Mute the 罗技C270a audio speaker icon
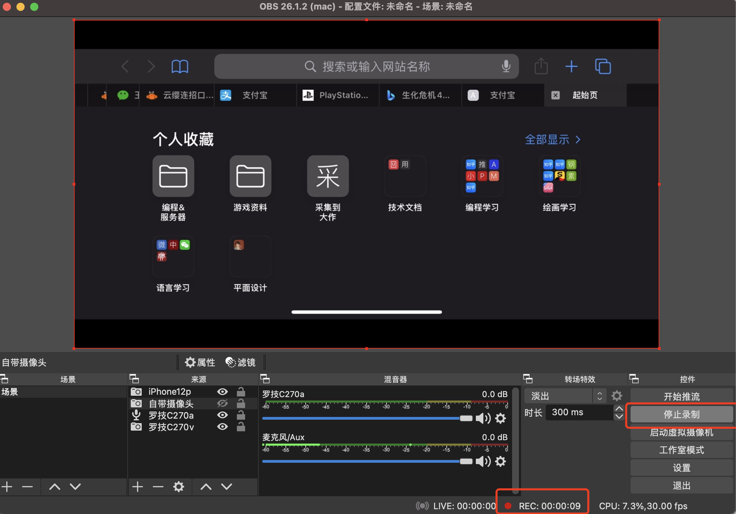 point(483,418)
